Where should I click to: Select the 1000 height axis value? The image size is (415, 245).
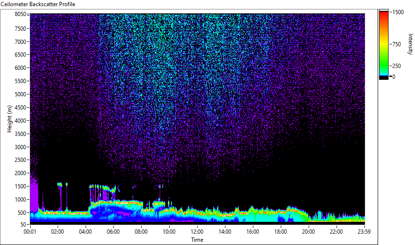click(x=20, y=200)
